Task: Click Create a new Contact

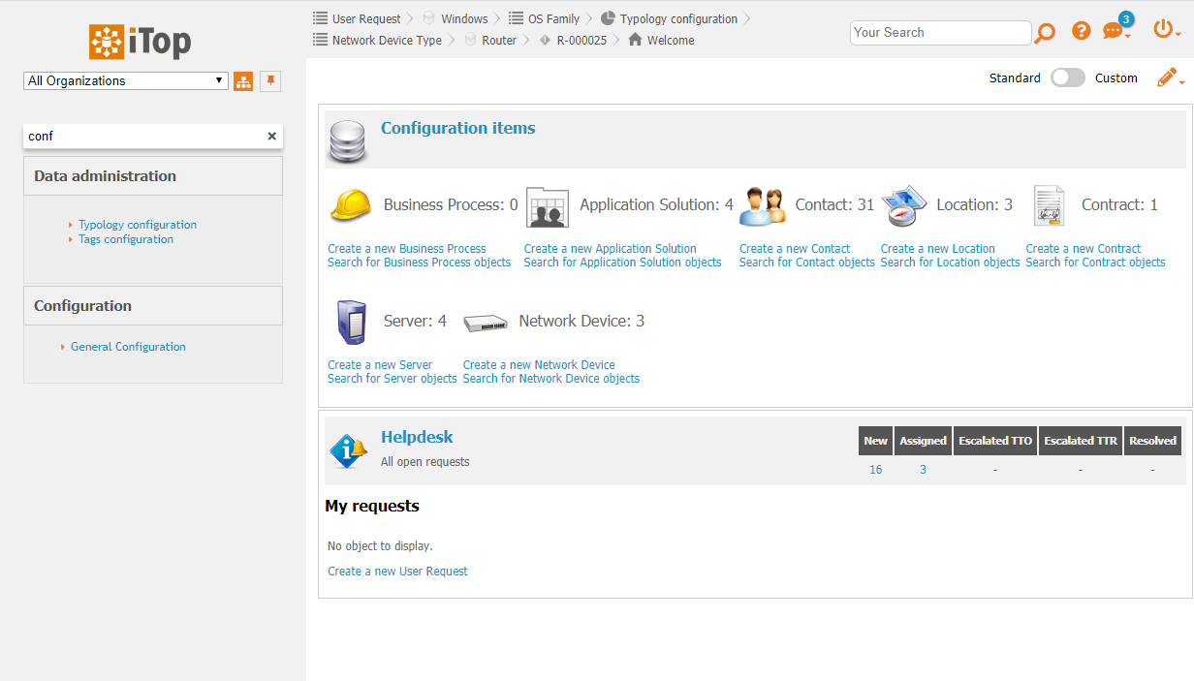Action: (x=795, y=249)
